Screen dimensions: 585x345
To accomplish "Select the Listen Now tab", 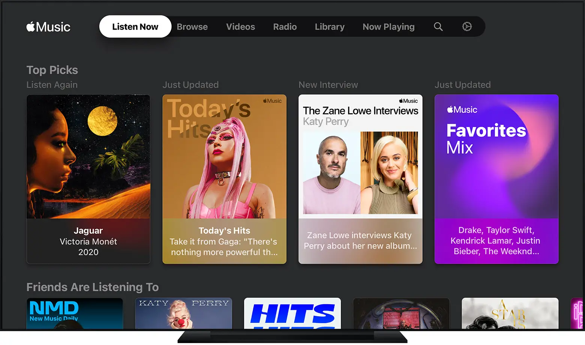I will pos(135,27).
